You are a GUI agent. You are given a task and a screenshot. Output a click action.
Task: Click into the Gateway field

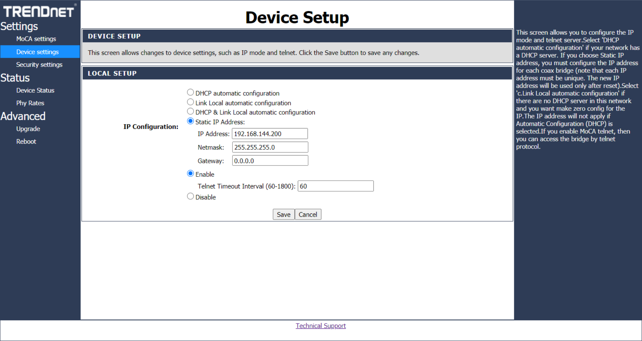270,161
